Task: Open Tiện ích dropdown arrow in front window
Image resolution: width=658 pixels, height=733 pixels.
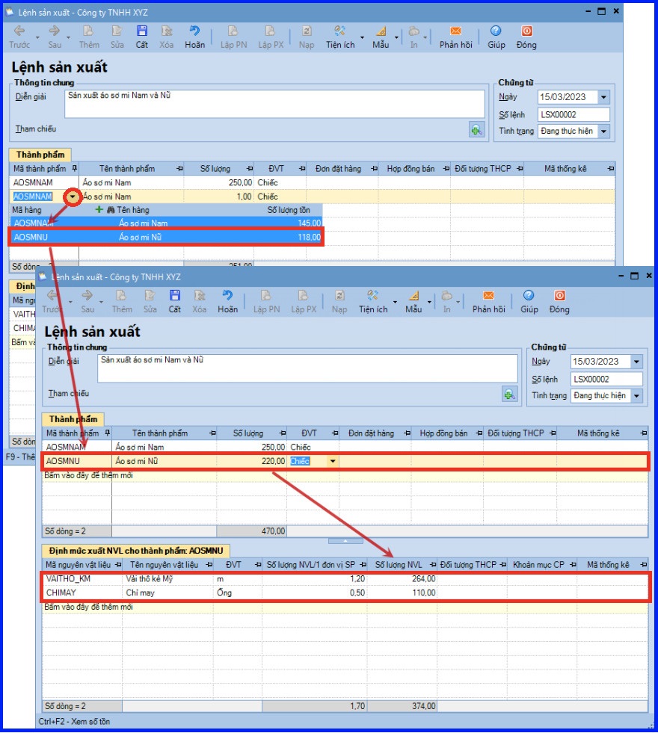Action: [x=395, y=302]
